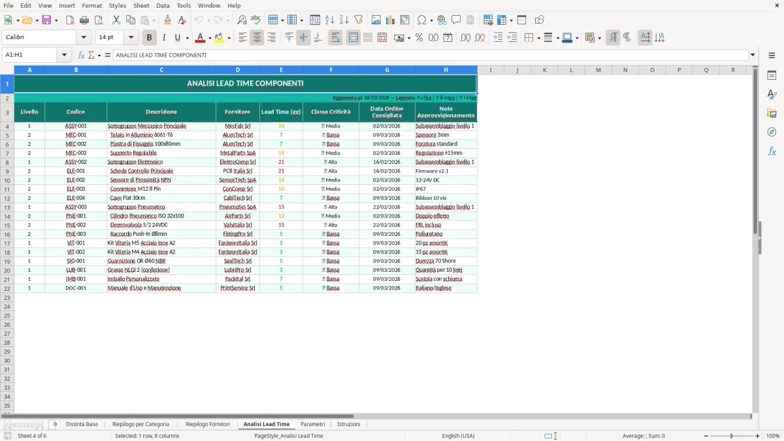The height and width of the screenshot is (441, 784).
Task: Cut the selected cells
Action: [116, 20]
